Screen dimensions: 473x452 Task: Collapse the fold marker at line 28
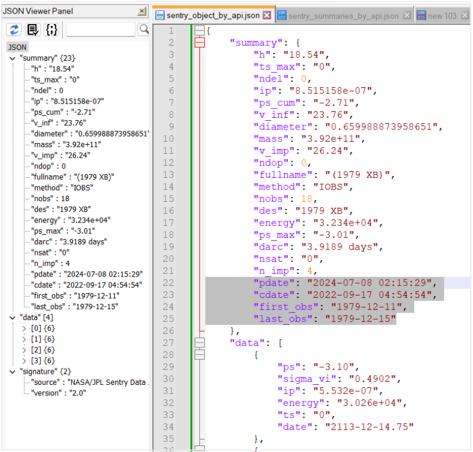199,355
